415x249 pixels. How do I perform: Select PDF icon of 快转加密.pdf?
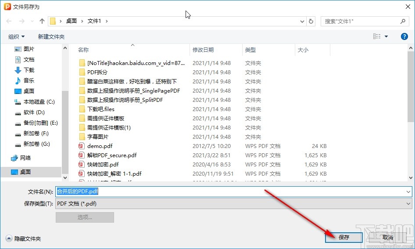point(81,165)
